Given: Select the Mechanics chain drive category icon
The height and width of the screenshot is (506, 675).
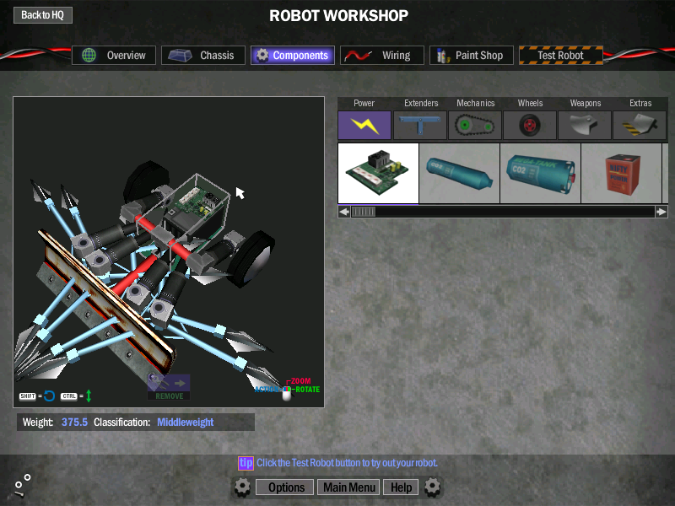Looking at the screenshot, I should (x=475, y=125).
